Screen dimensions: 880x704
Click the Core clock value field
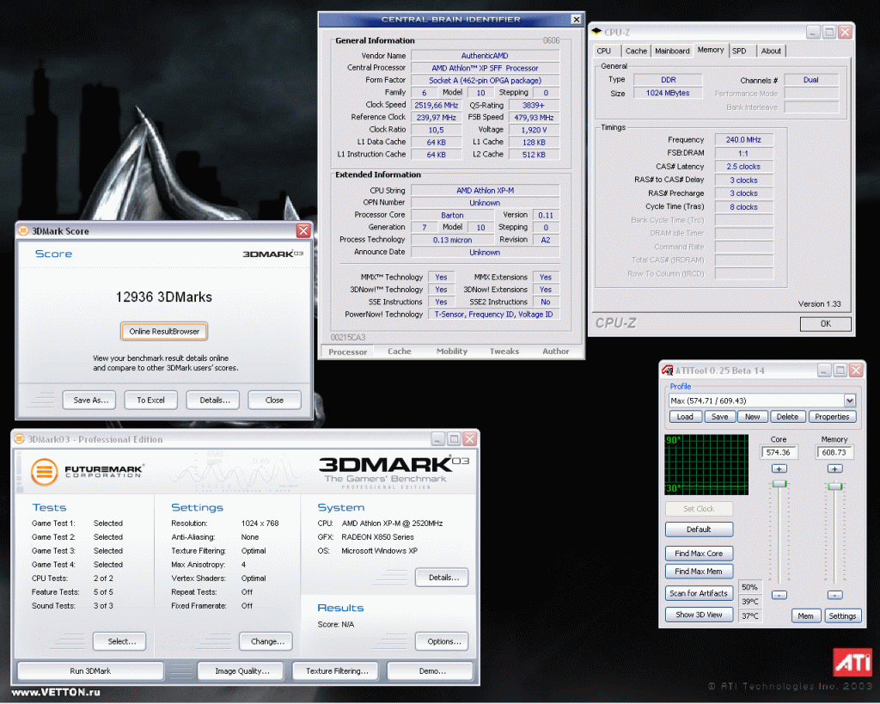coord(779,452)
